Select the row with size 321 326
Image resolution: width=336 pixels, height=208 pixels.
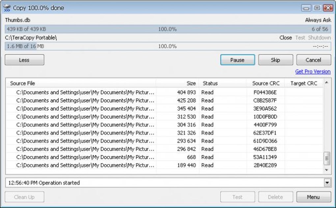[x=165, y=133]
